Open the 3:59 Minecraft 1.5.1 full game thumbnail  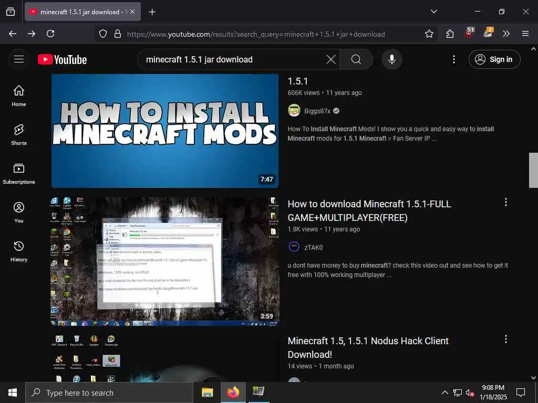pyautogui.click(x=165, y=261)
